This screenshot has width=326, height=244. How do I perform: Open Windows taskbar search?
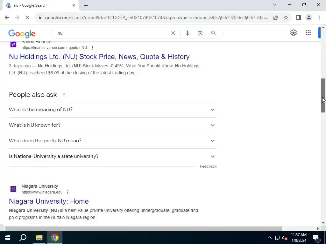23,238
